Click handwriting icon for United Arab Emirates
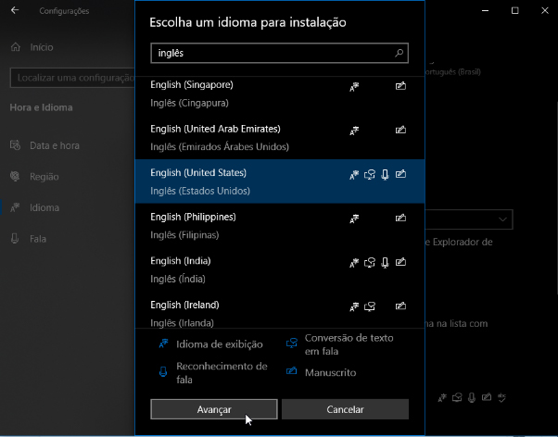The height and width of the screenshot is (437, 558). (400, 130)
